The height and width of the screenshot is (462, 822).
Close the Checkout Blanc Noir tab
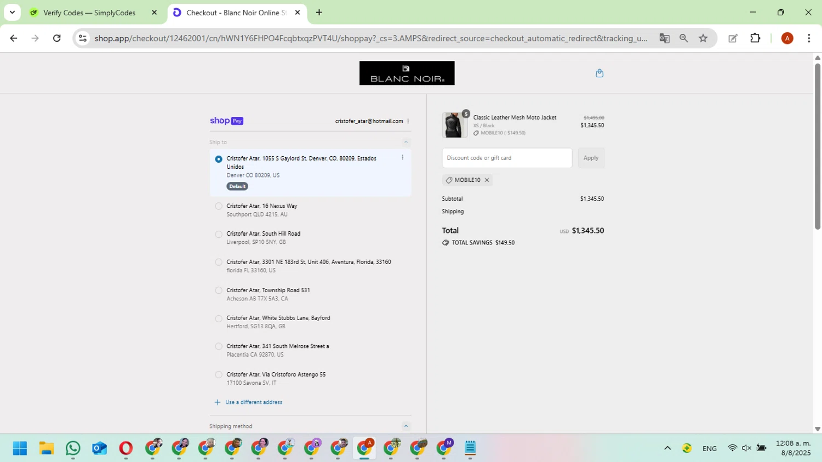(x=298, y=13)
